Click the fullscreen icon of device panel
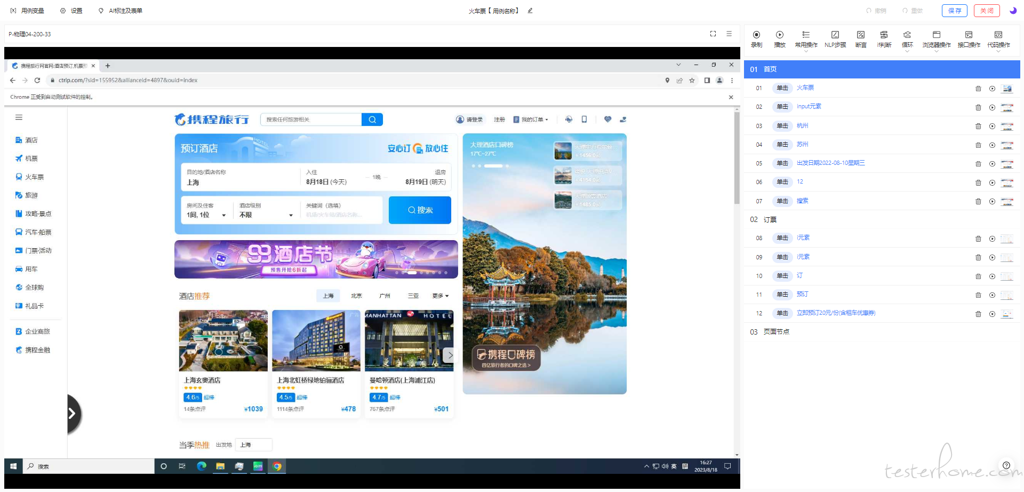1024x492 pixels. pos(713,34)
